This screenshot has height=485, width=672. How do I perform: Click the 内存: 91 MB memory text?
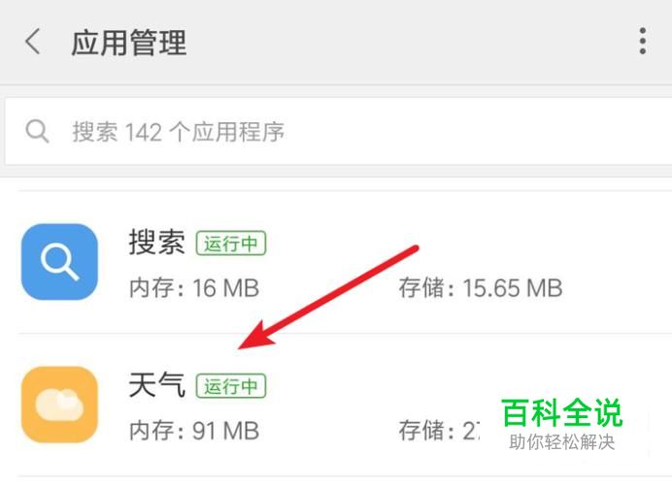pyautogui.click(x=194, y=431)
